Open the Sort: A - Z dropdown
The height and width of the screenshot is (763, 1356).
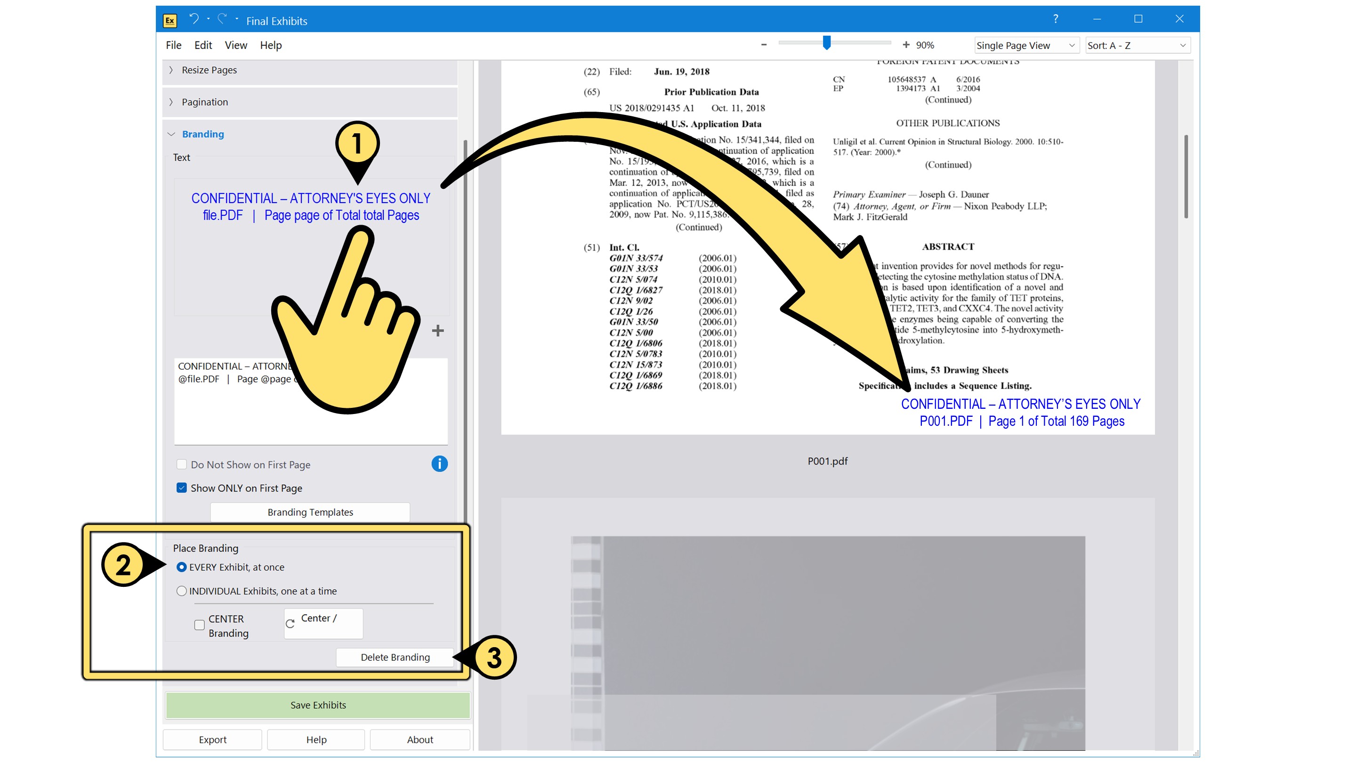tap(1137, 45)
